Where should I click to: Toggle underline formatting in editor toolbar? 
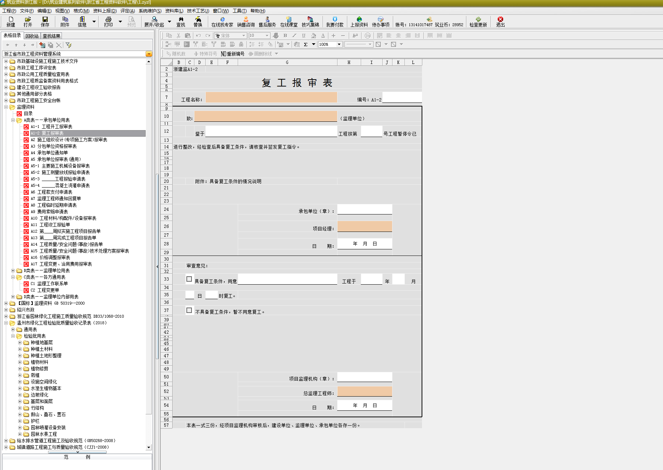pyautogui.click(x=304, y=35)
